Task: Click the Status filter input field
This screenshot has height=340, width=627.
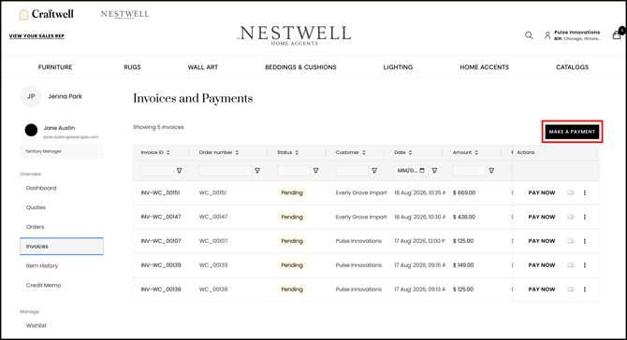Action: tap(294, 171)
